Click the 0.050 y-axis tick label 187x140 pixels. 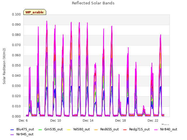(x=16, y=65)
